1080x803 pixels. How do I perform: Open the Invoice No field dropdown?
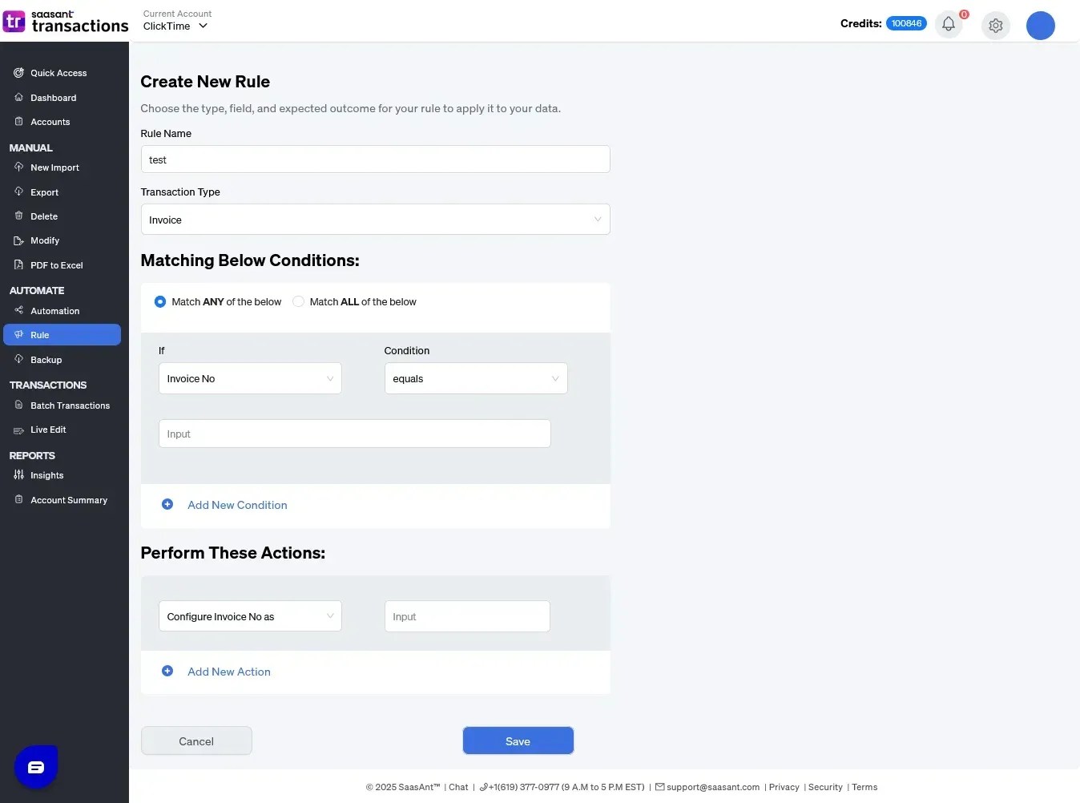tap(250, 379)
